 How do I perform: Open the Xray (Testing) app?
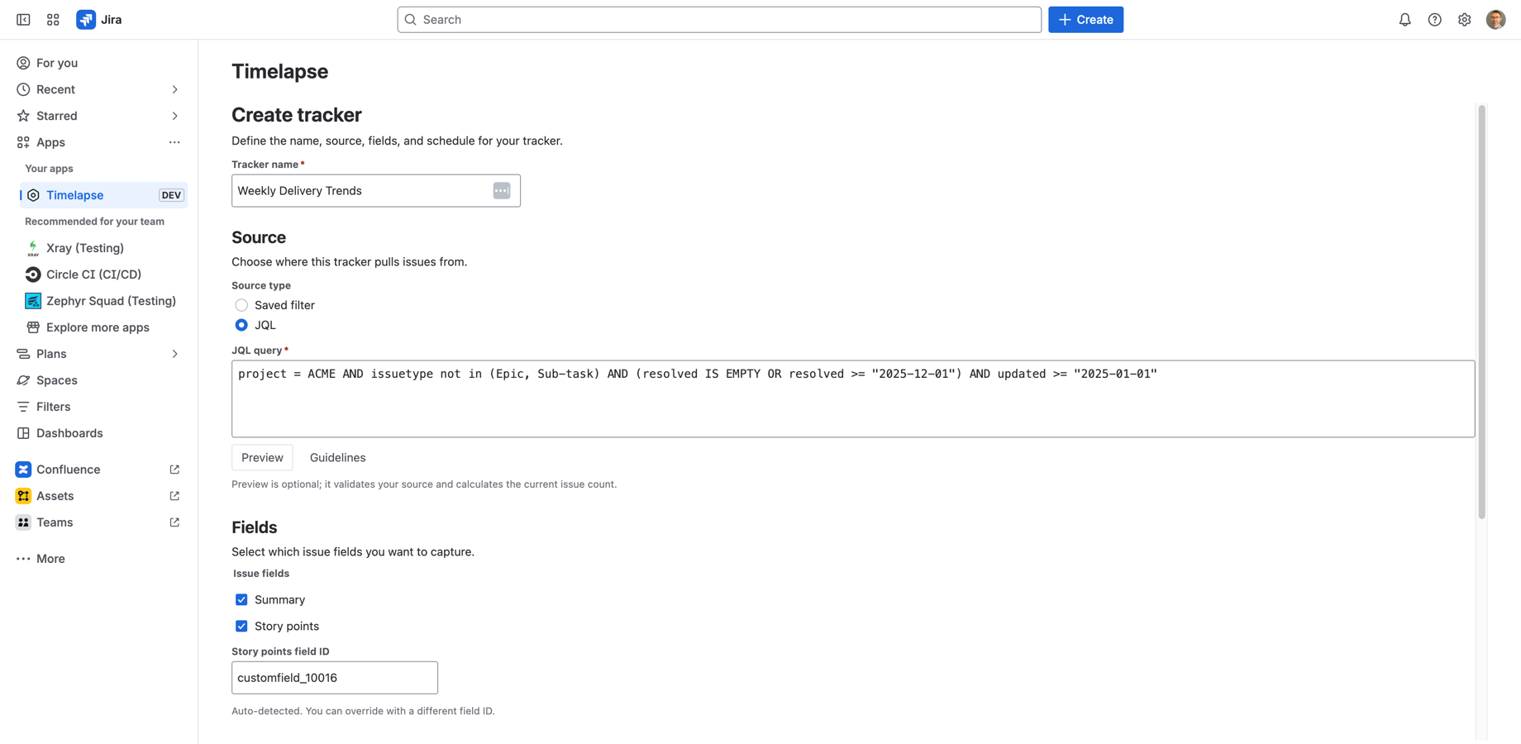pyautogui.click(x=85, y=248)
